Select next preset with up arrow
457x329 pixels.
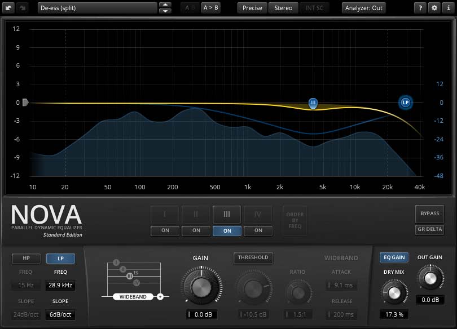(x=165, y=5)
